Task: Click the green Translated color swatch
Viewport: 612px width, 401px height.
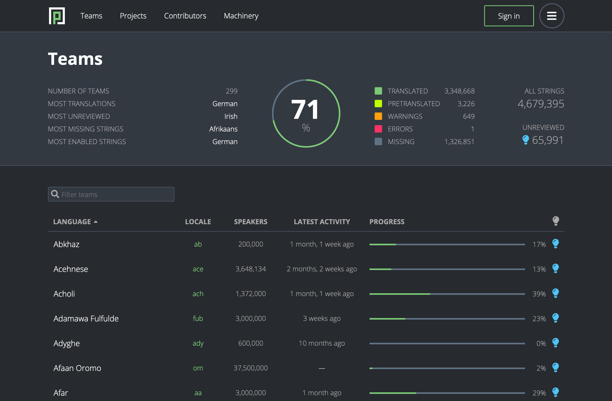Action: coord(378,91)
